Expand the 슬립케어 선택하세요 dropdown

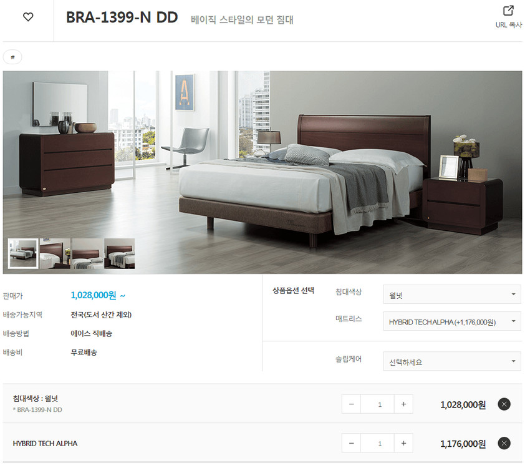pyautogui.click(x=451, y=361)
